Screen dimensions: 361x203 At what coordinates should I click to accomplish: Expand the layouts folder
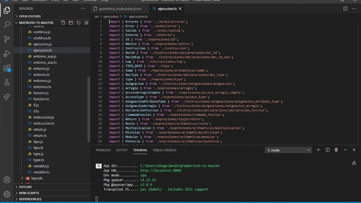pyautogui.click(x=37, y=178)
